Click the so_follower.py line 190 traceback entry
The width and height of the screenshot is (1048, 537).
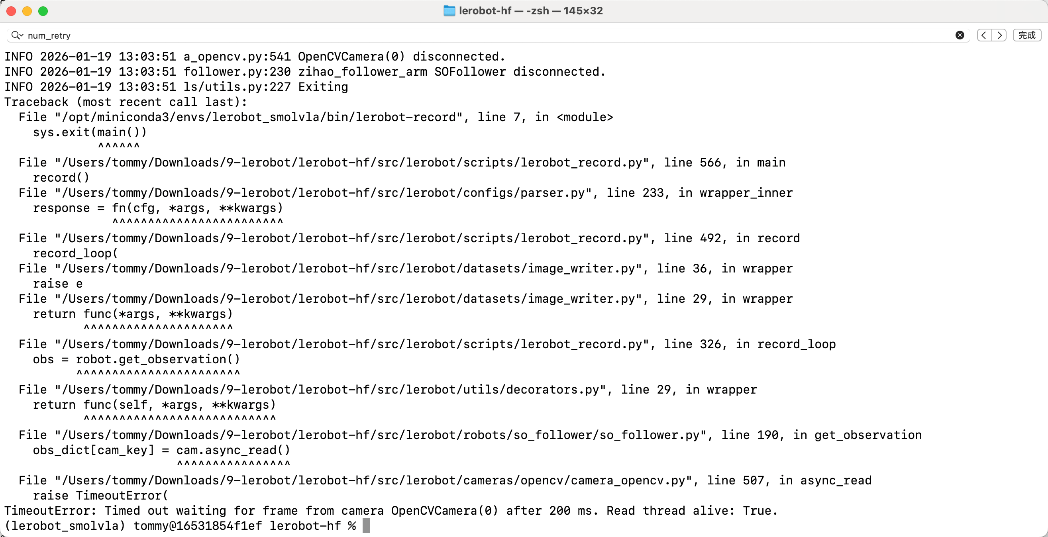pyautogui.click(x=470, y=435)
